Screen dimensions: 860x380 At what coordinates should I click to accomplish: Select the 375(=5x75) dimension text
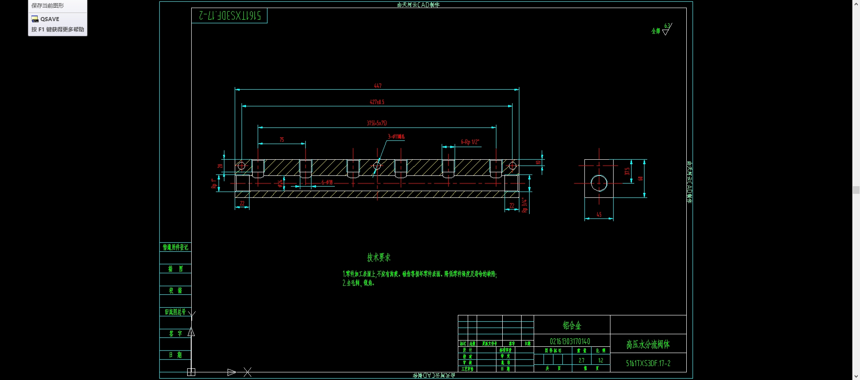point(377,123)
